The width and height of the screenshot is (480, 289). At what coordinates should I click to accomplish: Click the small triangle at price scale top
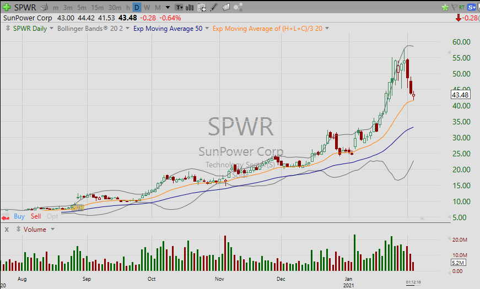point(449,52)
